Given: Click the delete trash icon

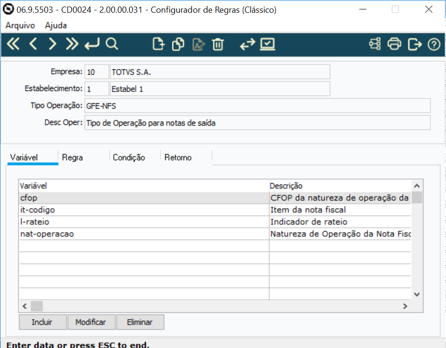Looking at the screenshot, I should [x=218, y=44].
